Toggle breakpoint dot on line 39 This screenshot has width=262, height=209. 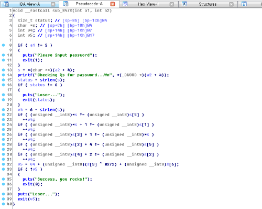pos(3,199)
